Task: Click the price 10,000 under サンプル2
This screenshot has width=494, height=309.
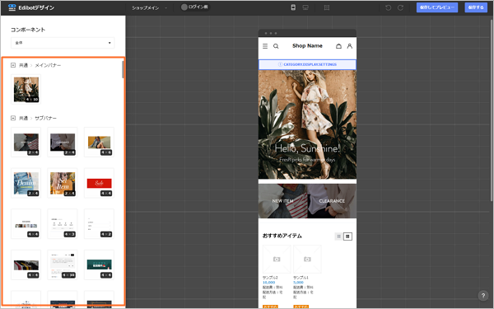Action: [268, 283]
